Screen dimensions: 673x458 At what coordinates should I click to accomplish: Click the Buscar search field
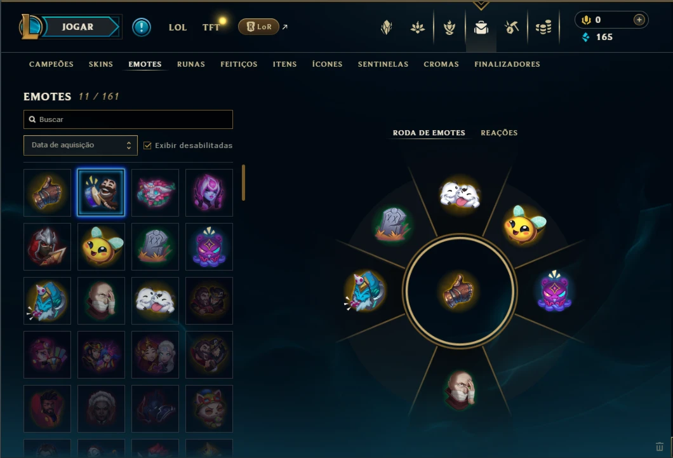point(128,119)
